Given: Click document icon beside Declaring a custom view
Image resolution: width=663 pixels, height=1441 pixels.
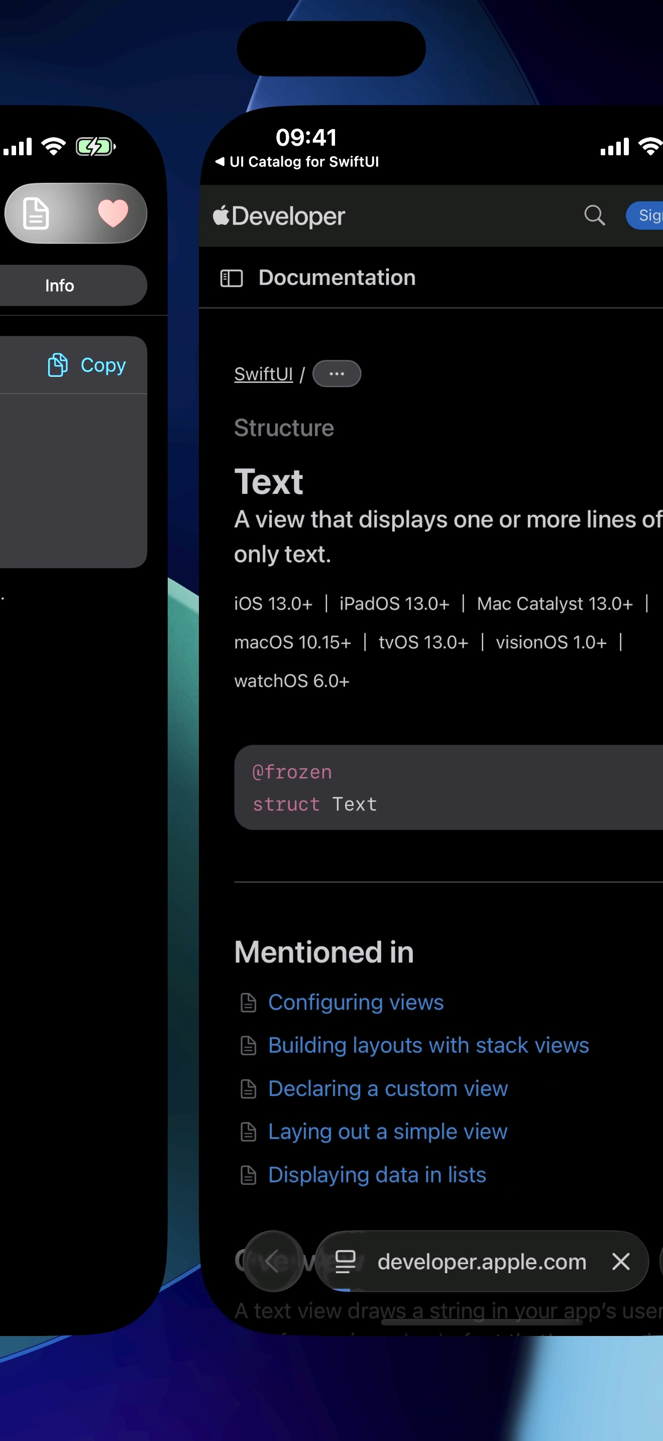Looking at the screenshot, I should click(248, 1089).
